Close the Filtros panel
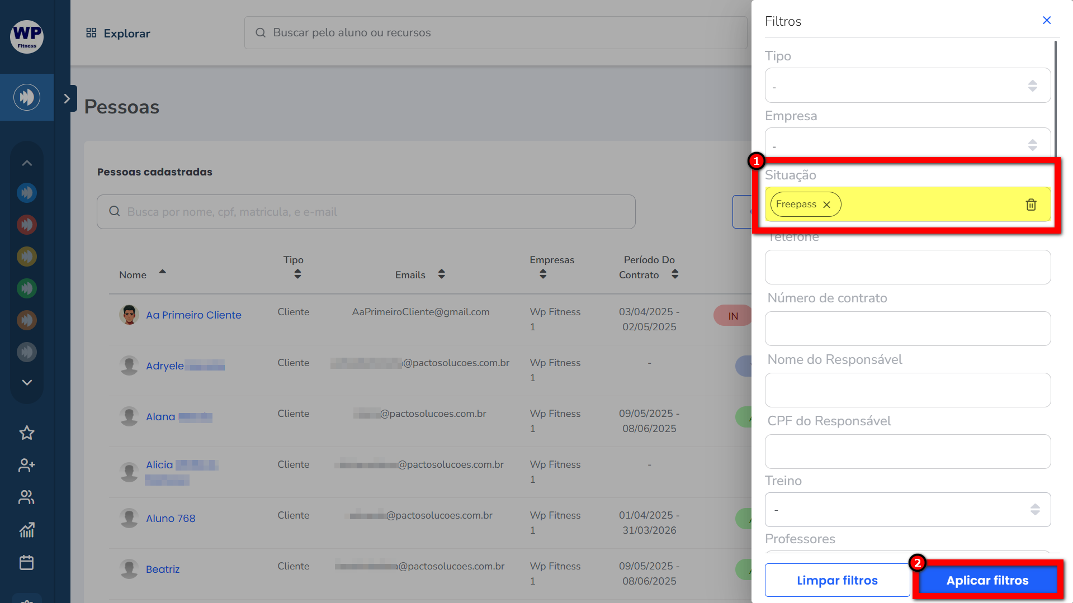Image resolution: width=1073 pixels, height=603 pixels. click(x=1047, y=21)
